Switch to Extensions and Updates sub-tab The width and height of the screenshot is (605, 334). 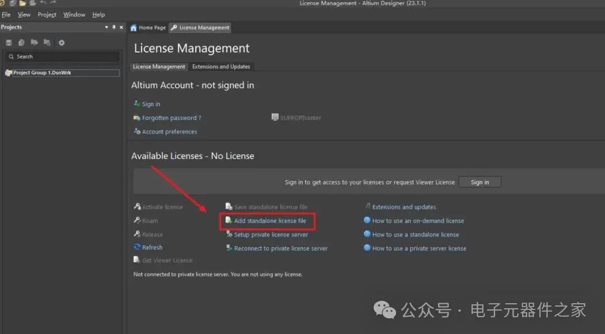221,67
